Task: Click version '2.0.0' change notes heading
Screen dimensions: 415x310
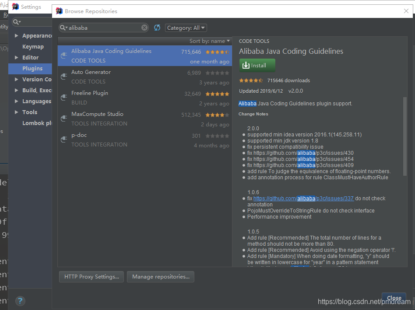Action: [253, 128]
